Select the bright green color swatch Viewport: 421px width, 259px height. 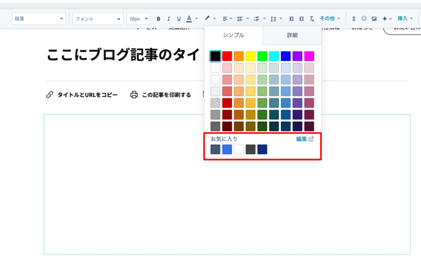[262, 56]
